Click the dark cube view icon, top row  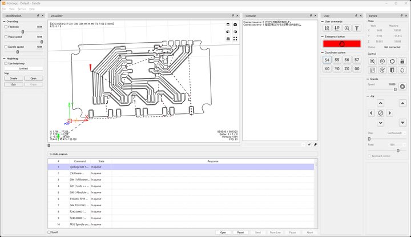click(235, 24)
